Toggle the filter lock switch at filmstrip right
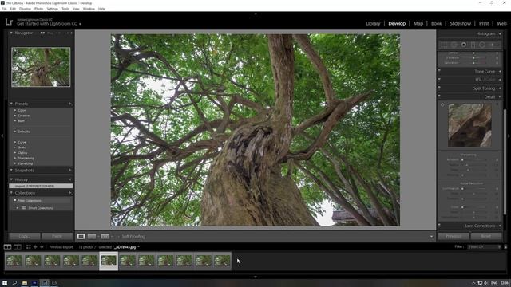 [505, 247]
